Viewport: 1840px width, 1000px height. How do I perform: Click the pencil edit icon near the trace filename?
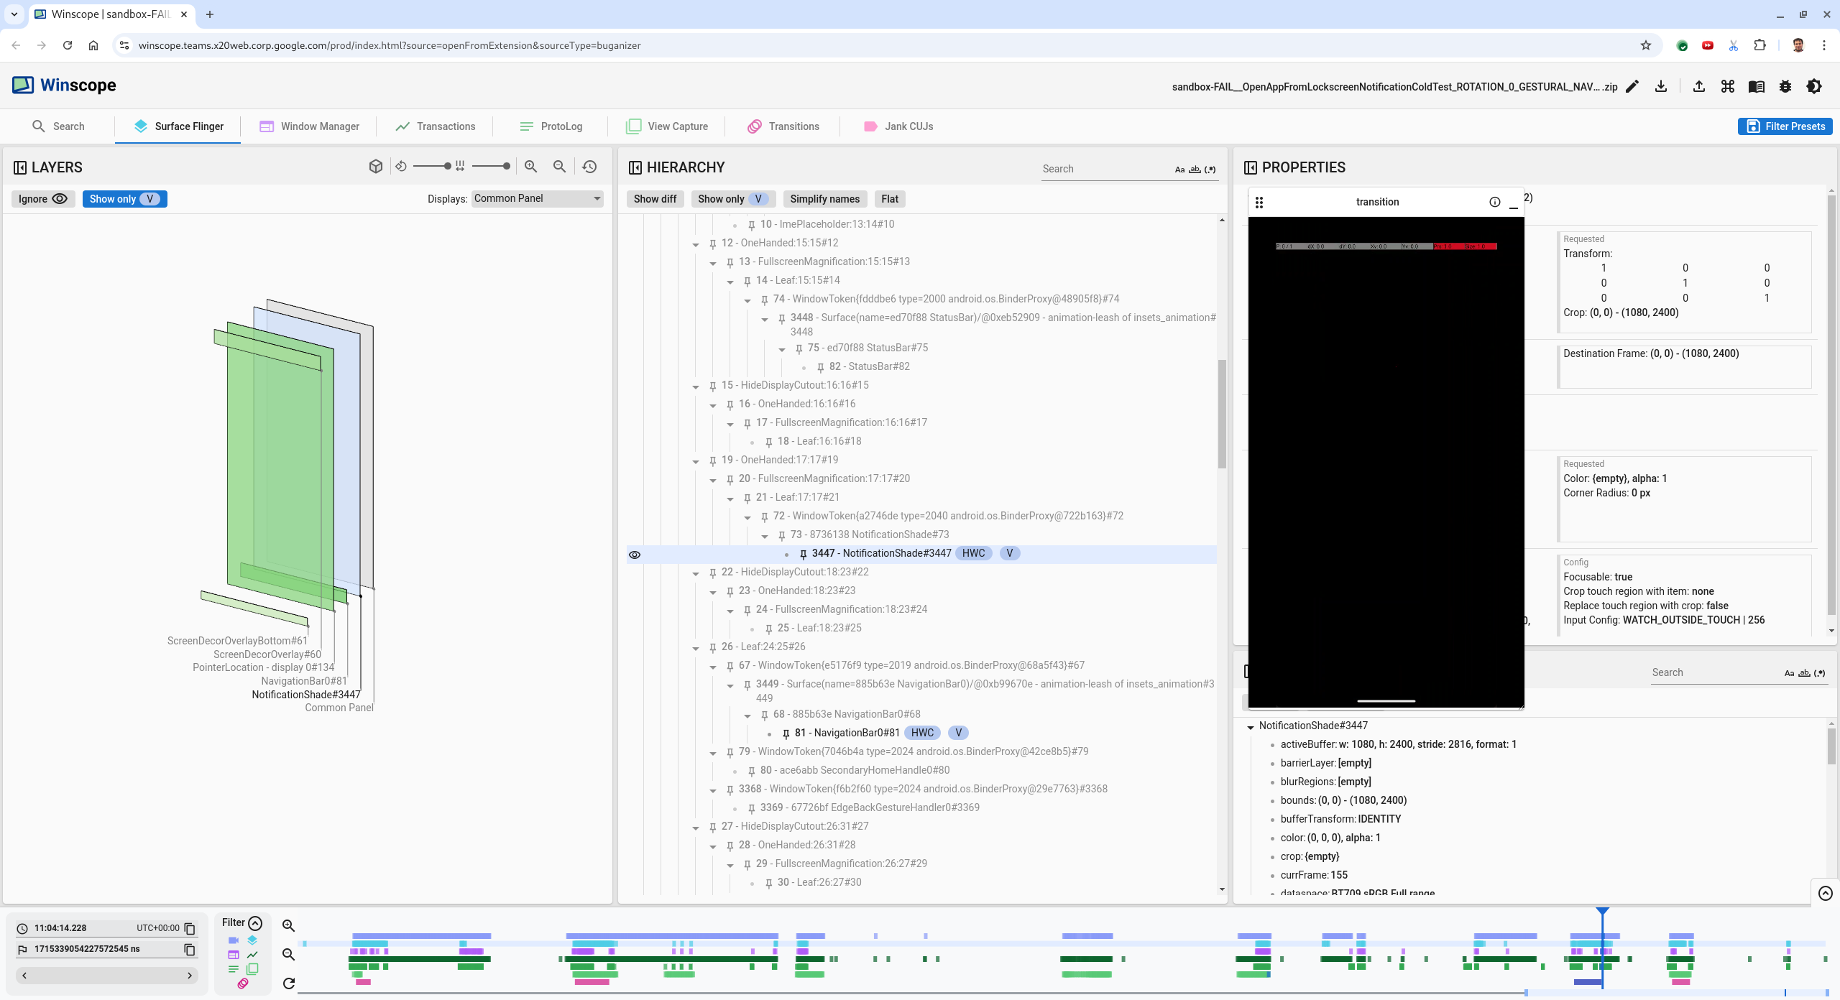[x=1631, y=86]
